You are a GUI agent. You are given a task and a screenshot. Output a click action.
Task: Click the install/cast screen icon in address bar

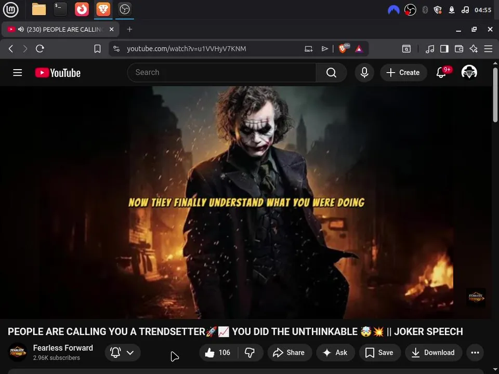308,49
